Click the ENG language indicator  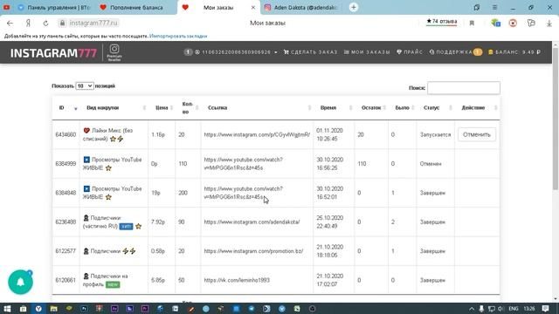(x=514, y=309)
